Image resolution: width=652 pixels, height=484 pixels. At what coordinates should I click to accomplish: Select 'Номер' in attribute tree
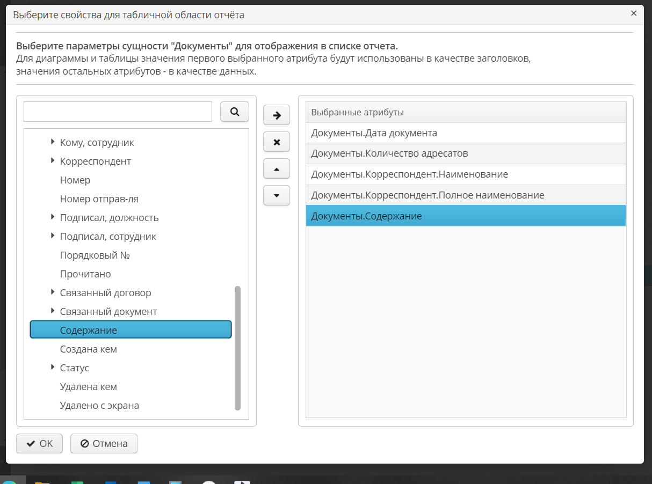pyautogui.click(x=75, y=180)
